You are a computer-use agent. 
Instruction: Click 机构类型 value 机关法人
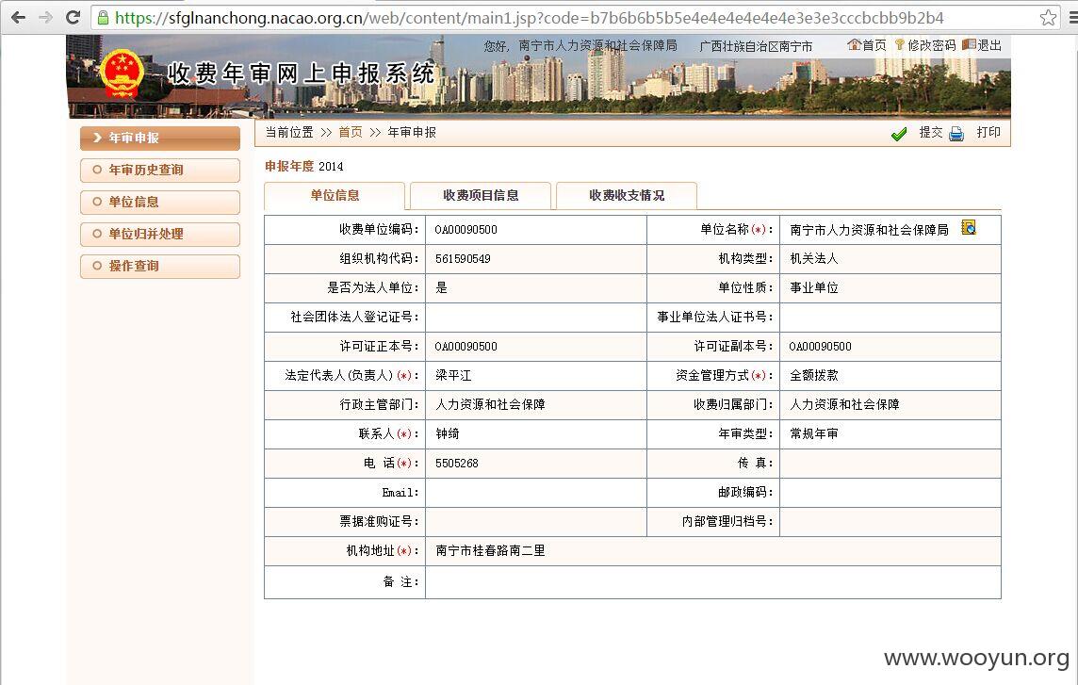814,258
